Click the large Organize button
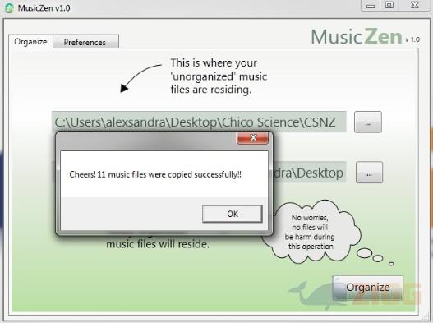The width and height of the screenshot is (433, 323). (x=368, y=288)
